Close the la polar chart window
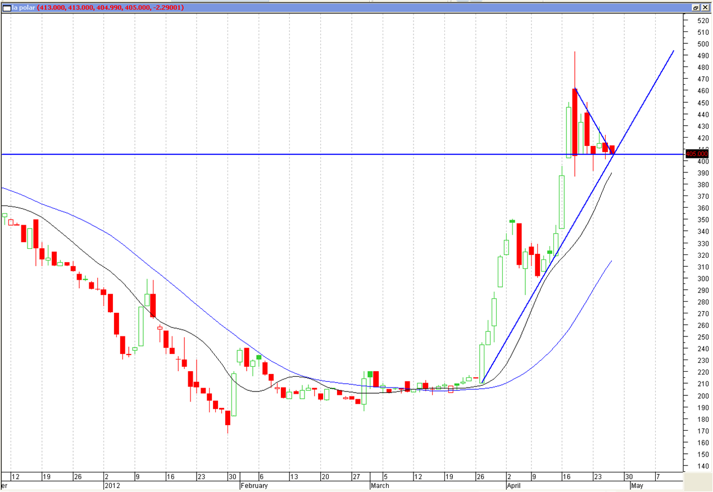The image size is (713, 492). (705, 8)
